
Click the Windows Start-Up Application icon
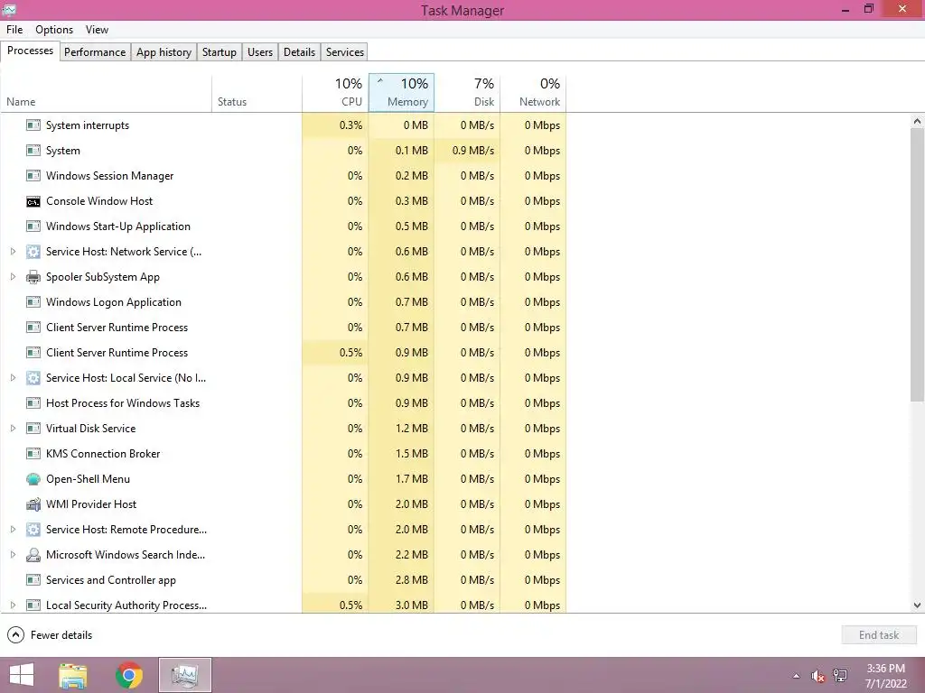click(33, 226)
